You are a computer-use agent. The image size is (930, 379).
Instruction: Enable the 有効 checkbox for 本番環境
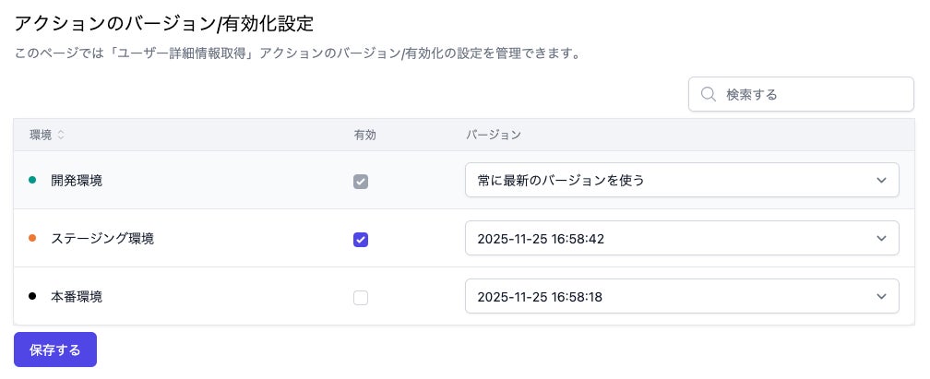pyautogui.click(x=361, y=298)
